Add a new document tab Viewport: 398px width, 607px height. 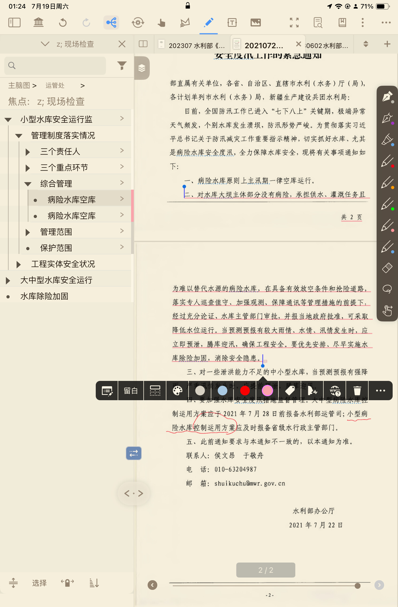pyautogui.click(x=387, y=44)
